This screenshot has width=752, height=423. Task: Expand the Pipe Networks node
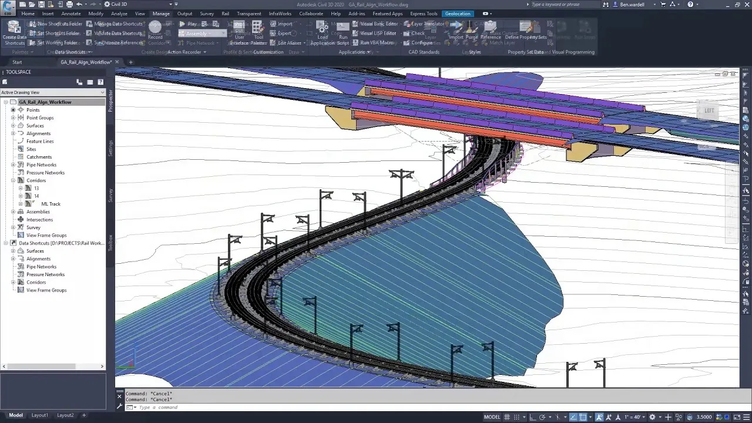[13, 164]
